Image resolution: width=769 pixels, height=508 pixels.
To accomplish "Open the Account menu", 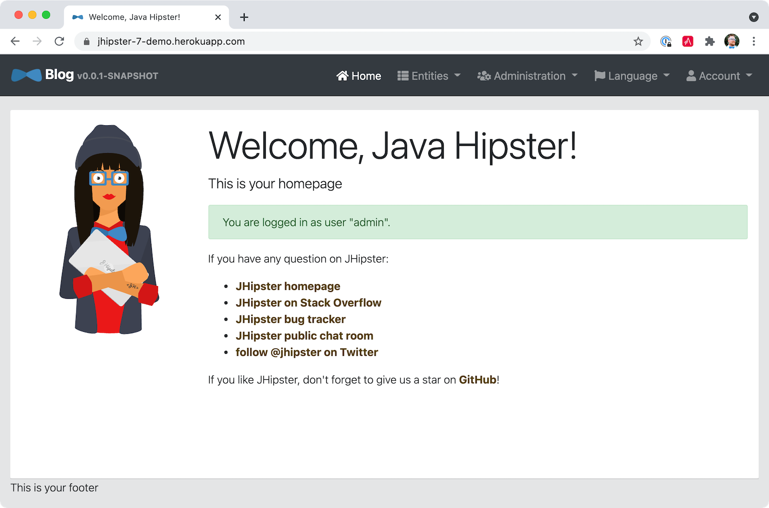I will click(x=719, y=76).
